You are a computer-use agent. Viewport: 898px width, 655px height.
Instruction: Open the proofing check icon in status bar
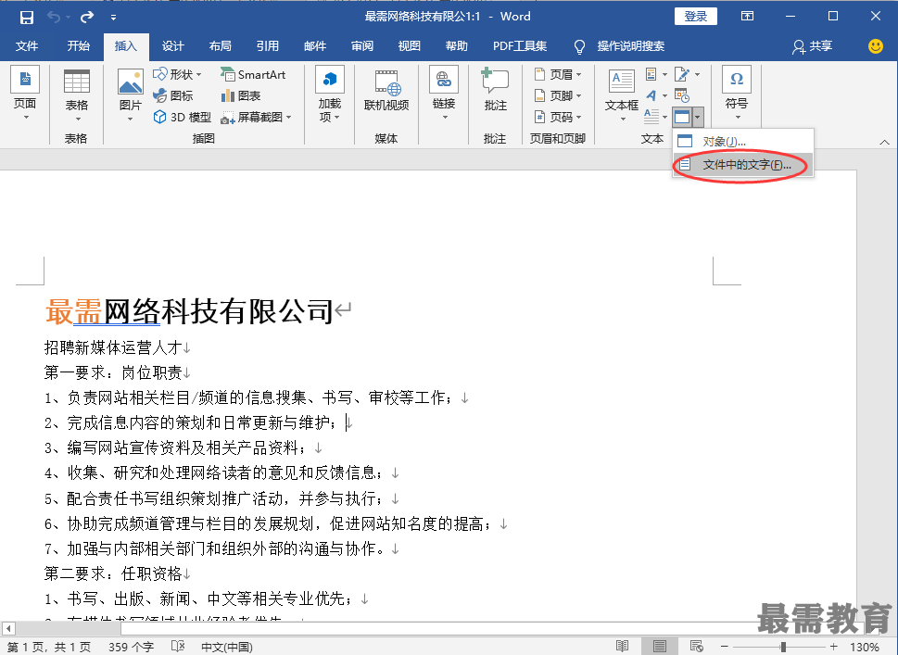[178, 647]
